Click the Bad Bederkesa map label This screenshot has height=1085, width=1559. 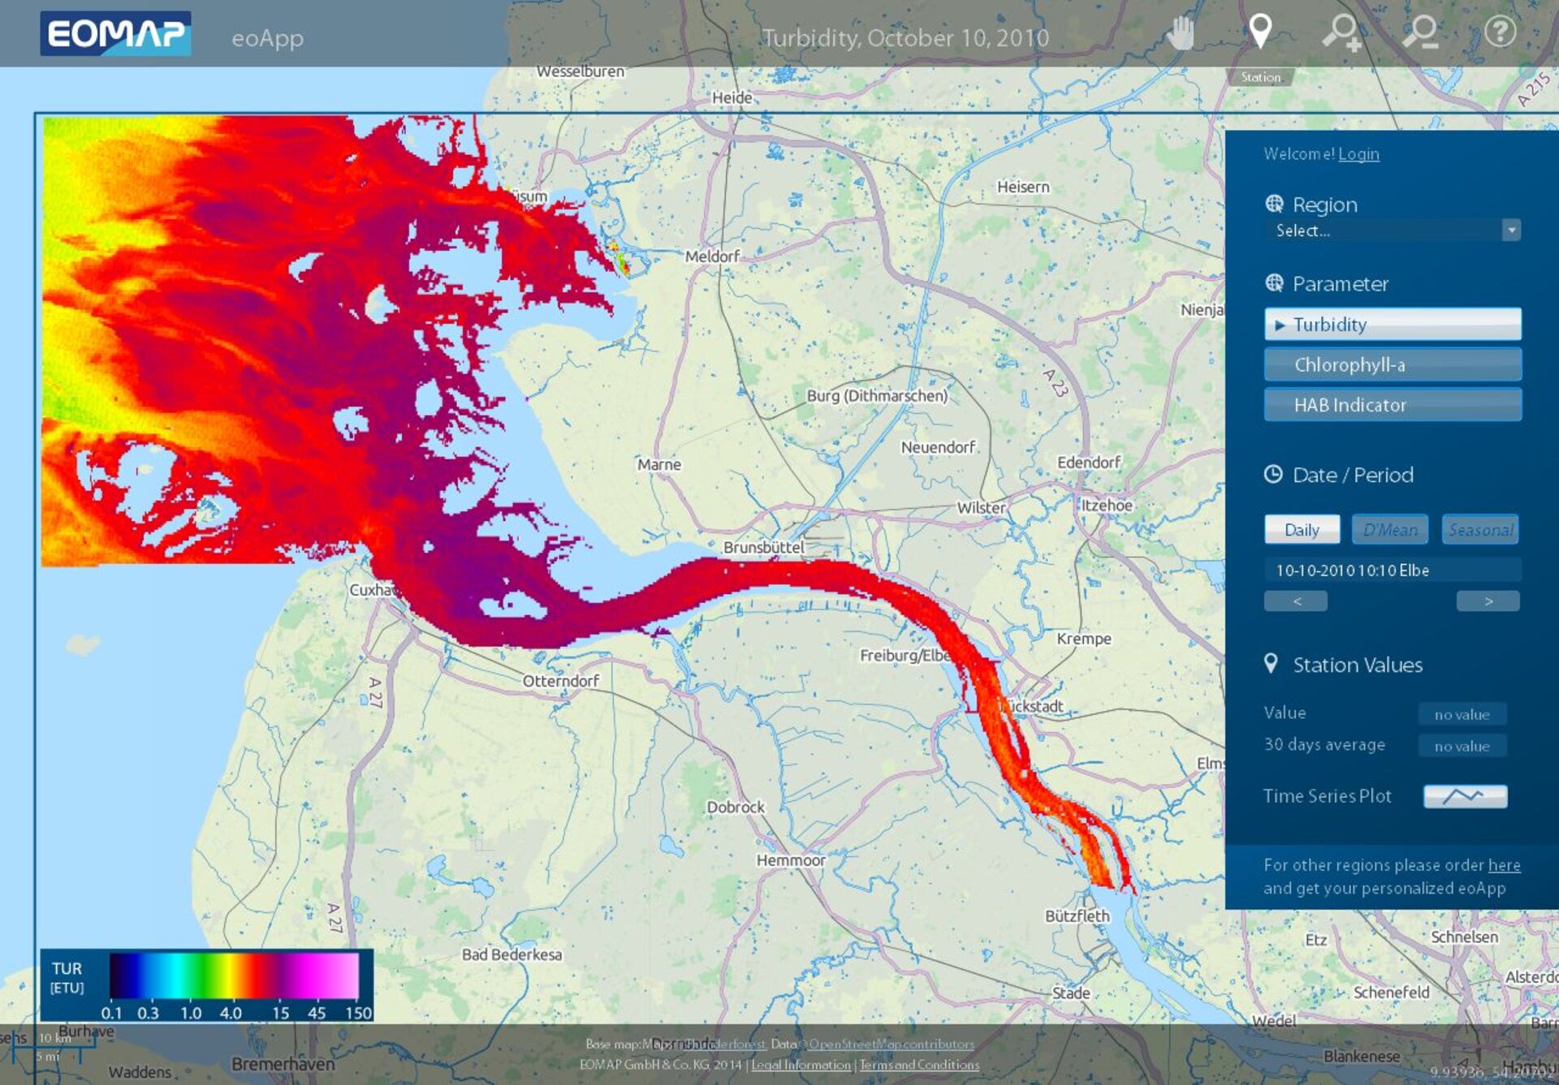point(512,954)
